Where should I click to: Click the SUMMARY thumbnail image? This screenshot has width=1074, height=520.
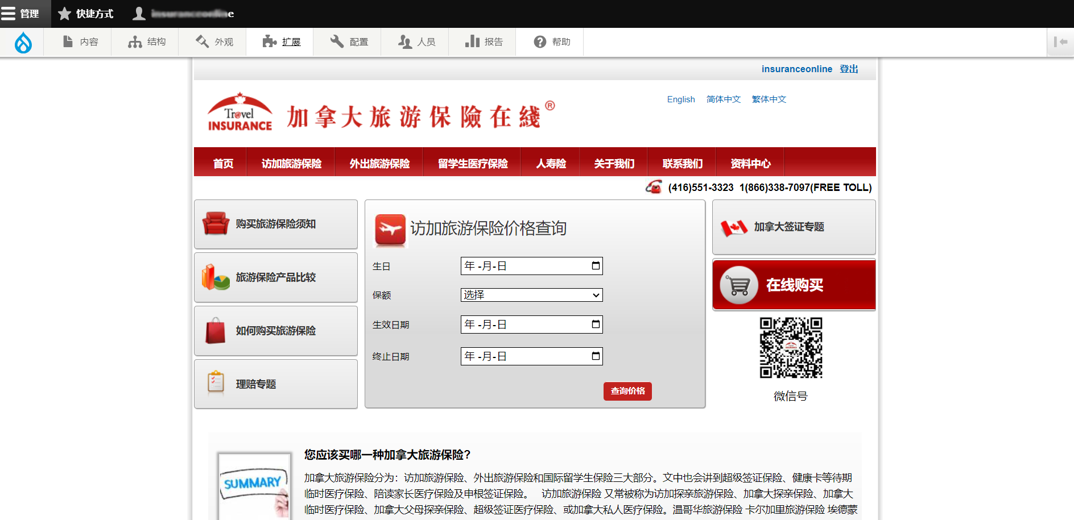[254, 486]
